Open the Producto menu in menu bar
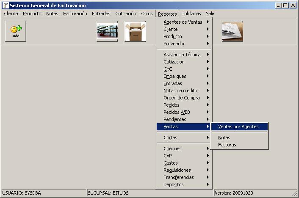The width and height of the screenshot is (299, 198). 32,14
